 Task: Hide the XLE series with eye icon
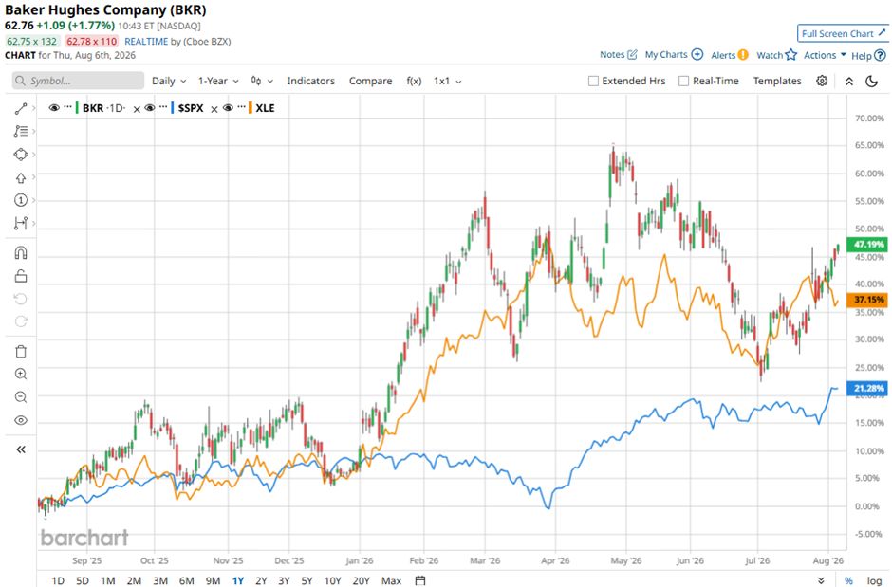tap(228, 108)
